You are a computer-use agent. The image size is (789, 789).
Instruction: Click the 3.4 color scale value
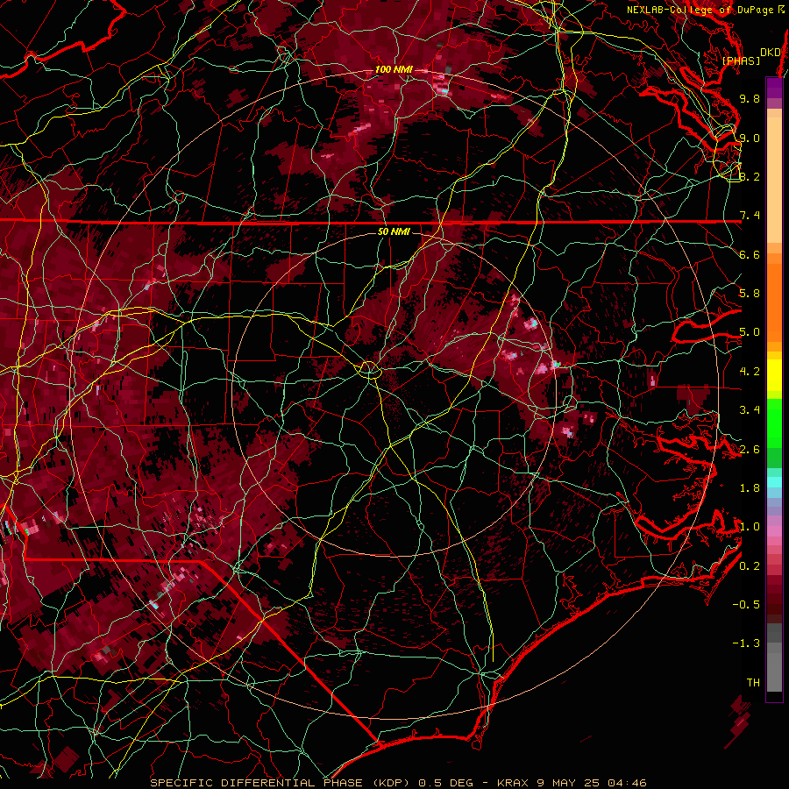[750, 410]
